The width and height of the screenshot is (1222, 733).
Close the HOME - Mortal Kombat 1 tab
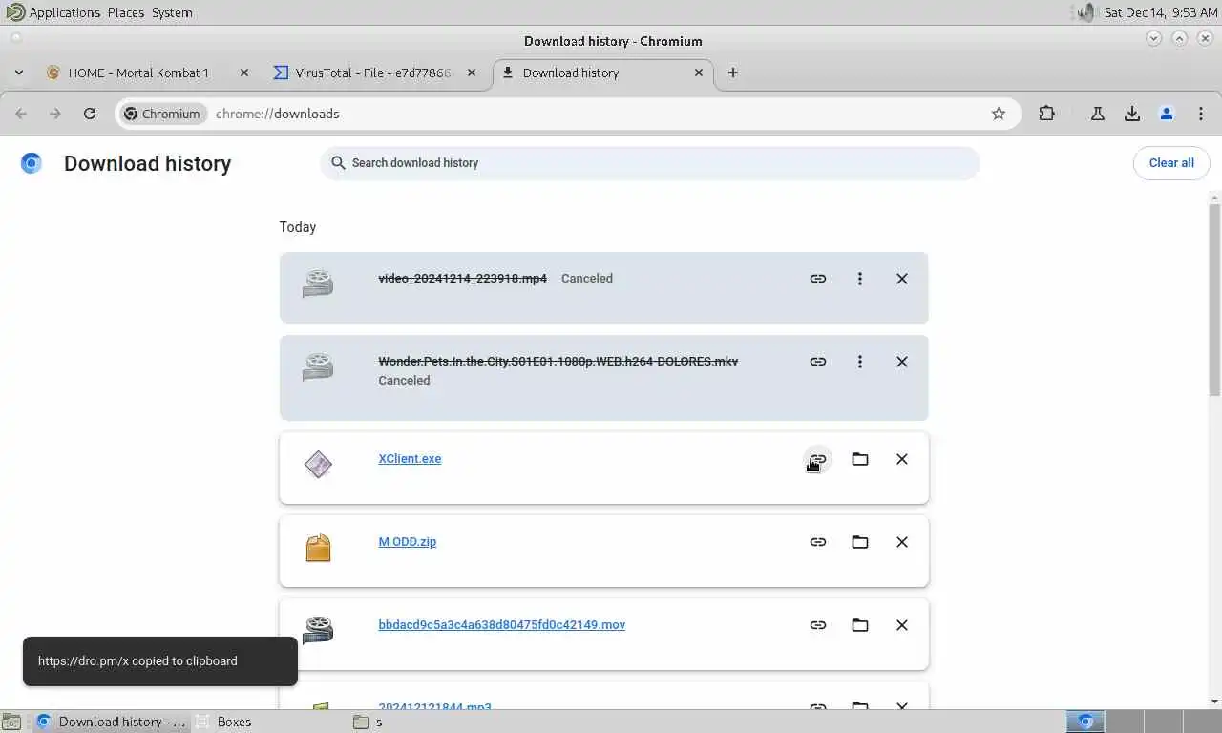[x=244, y=73]
